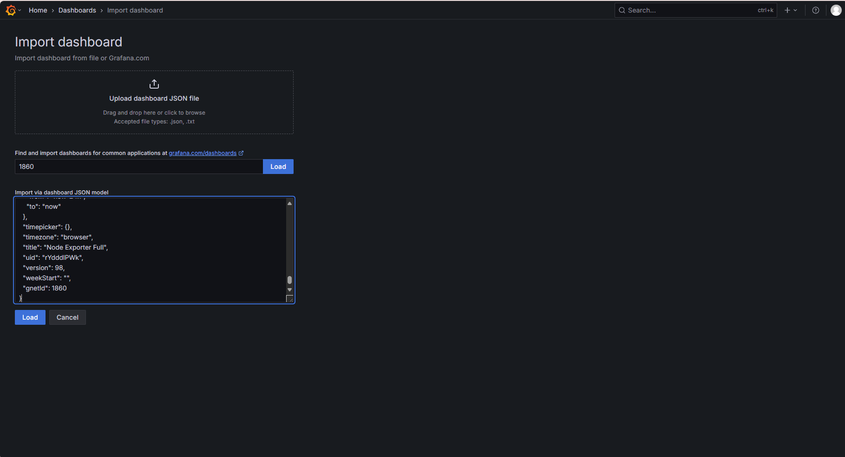Click scroll up arrow in JSON textarea
Image resolution: width=845 pixels, height=457 pixels.
tap(289, 203)
